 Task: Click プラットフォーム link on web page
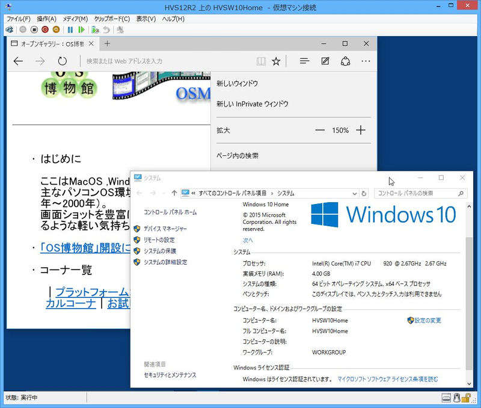tap(93, 292)
